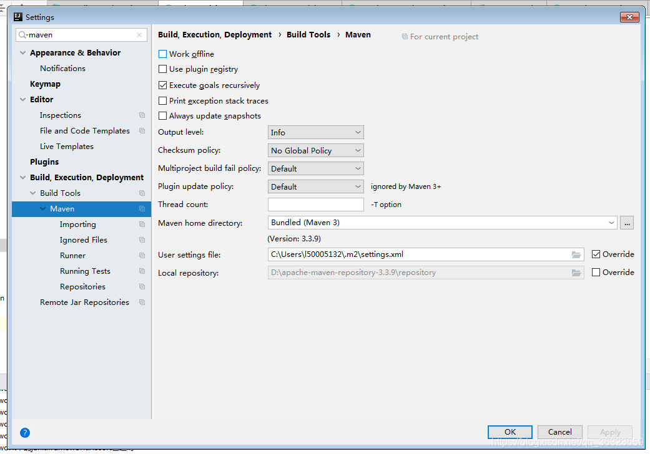Viewport: 650px width, 454px height.
Task: Select Running Tests under Maven
Action: pos(85,271)
